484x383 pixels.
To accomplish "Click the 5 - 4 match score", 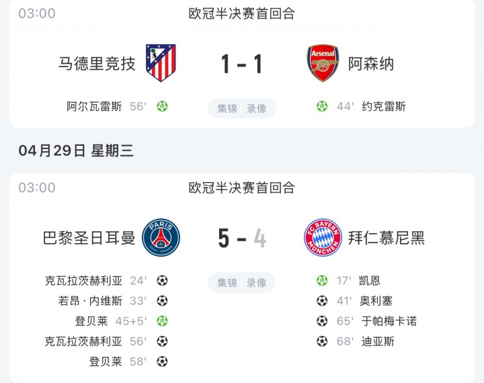I will 242,239.
